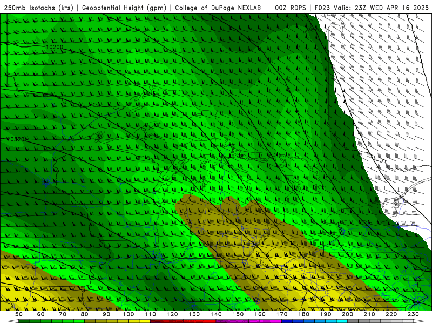Click the 10320 height contour label
Screen dimensions: 432x324
pos(16,139)
